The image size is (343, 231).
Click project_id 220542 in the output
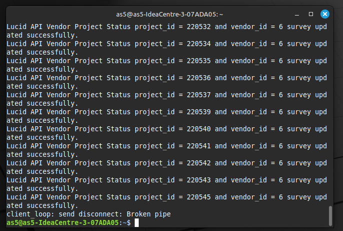click(x=199, y=163)
